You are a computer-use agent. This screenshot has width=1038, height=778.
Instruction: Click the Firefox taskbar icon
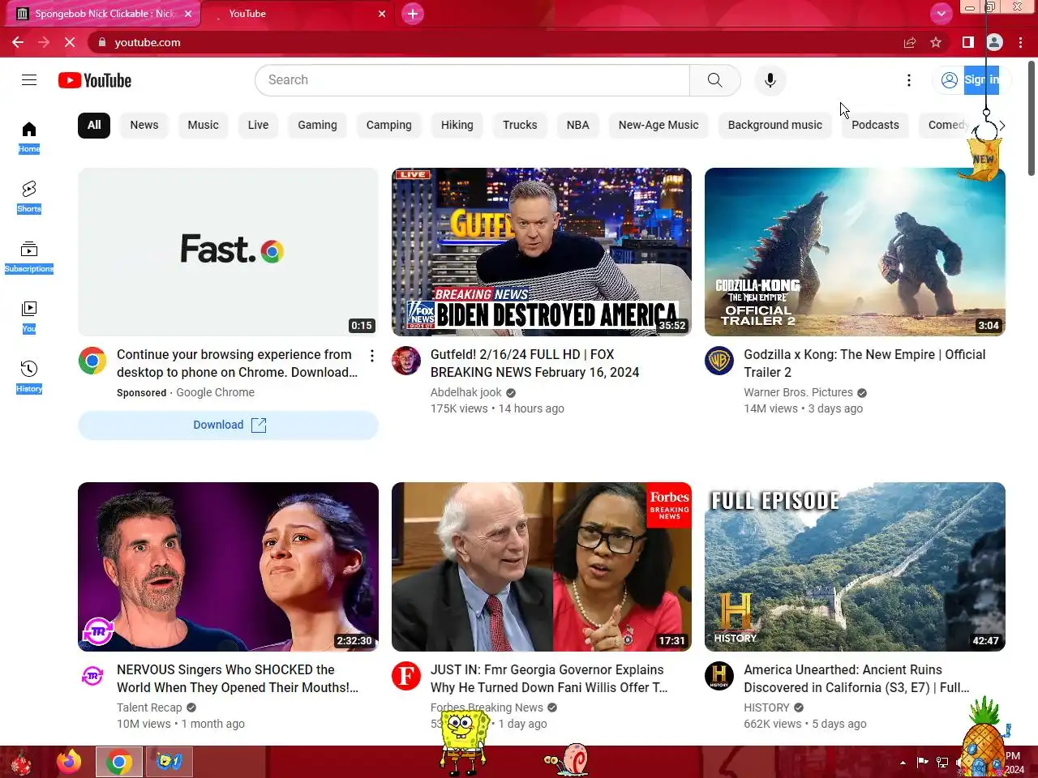pos(69,762)
